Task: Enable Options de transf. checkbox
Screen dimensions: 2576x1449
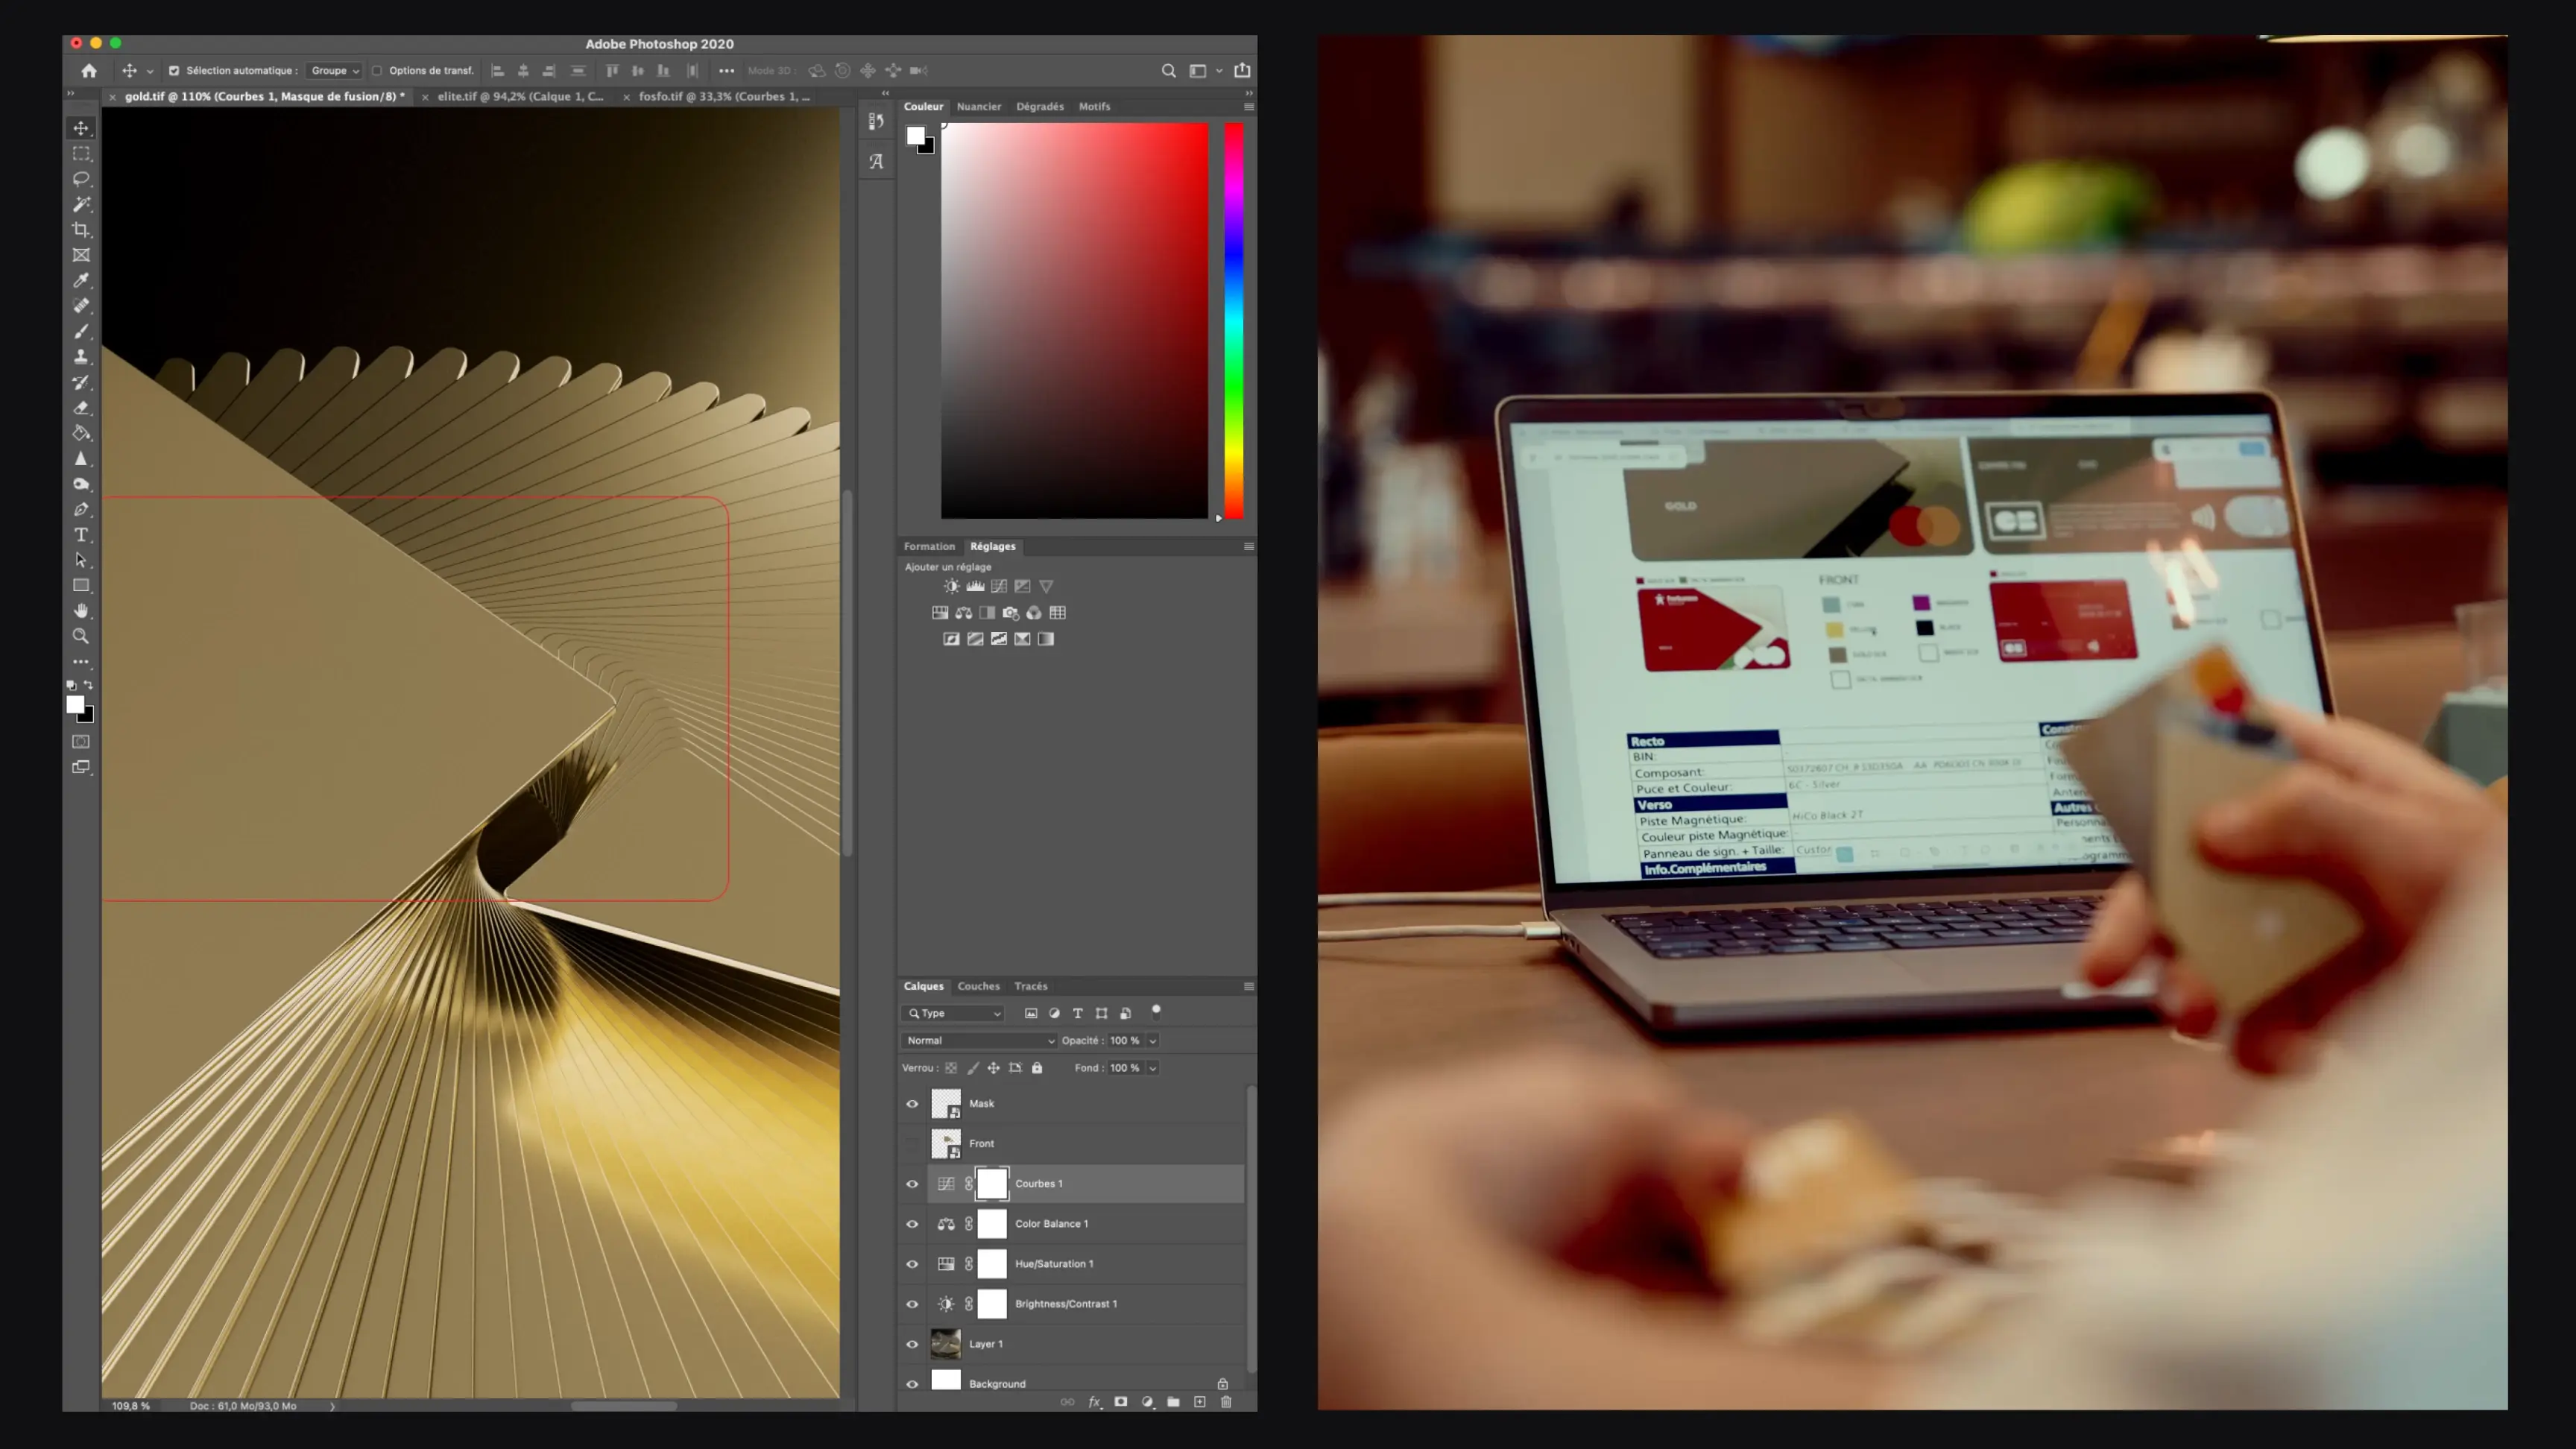Action: click(x=377, y=71)
